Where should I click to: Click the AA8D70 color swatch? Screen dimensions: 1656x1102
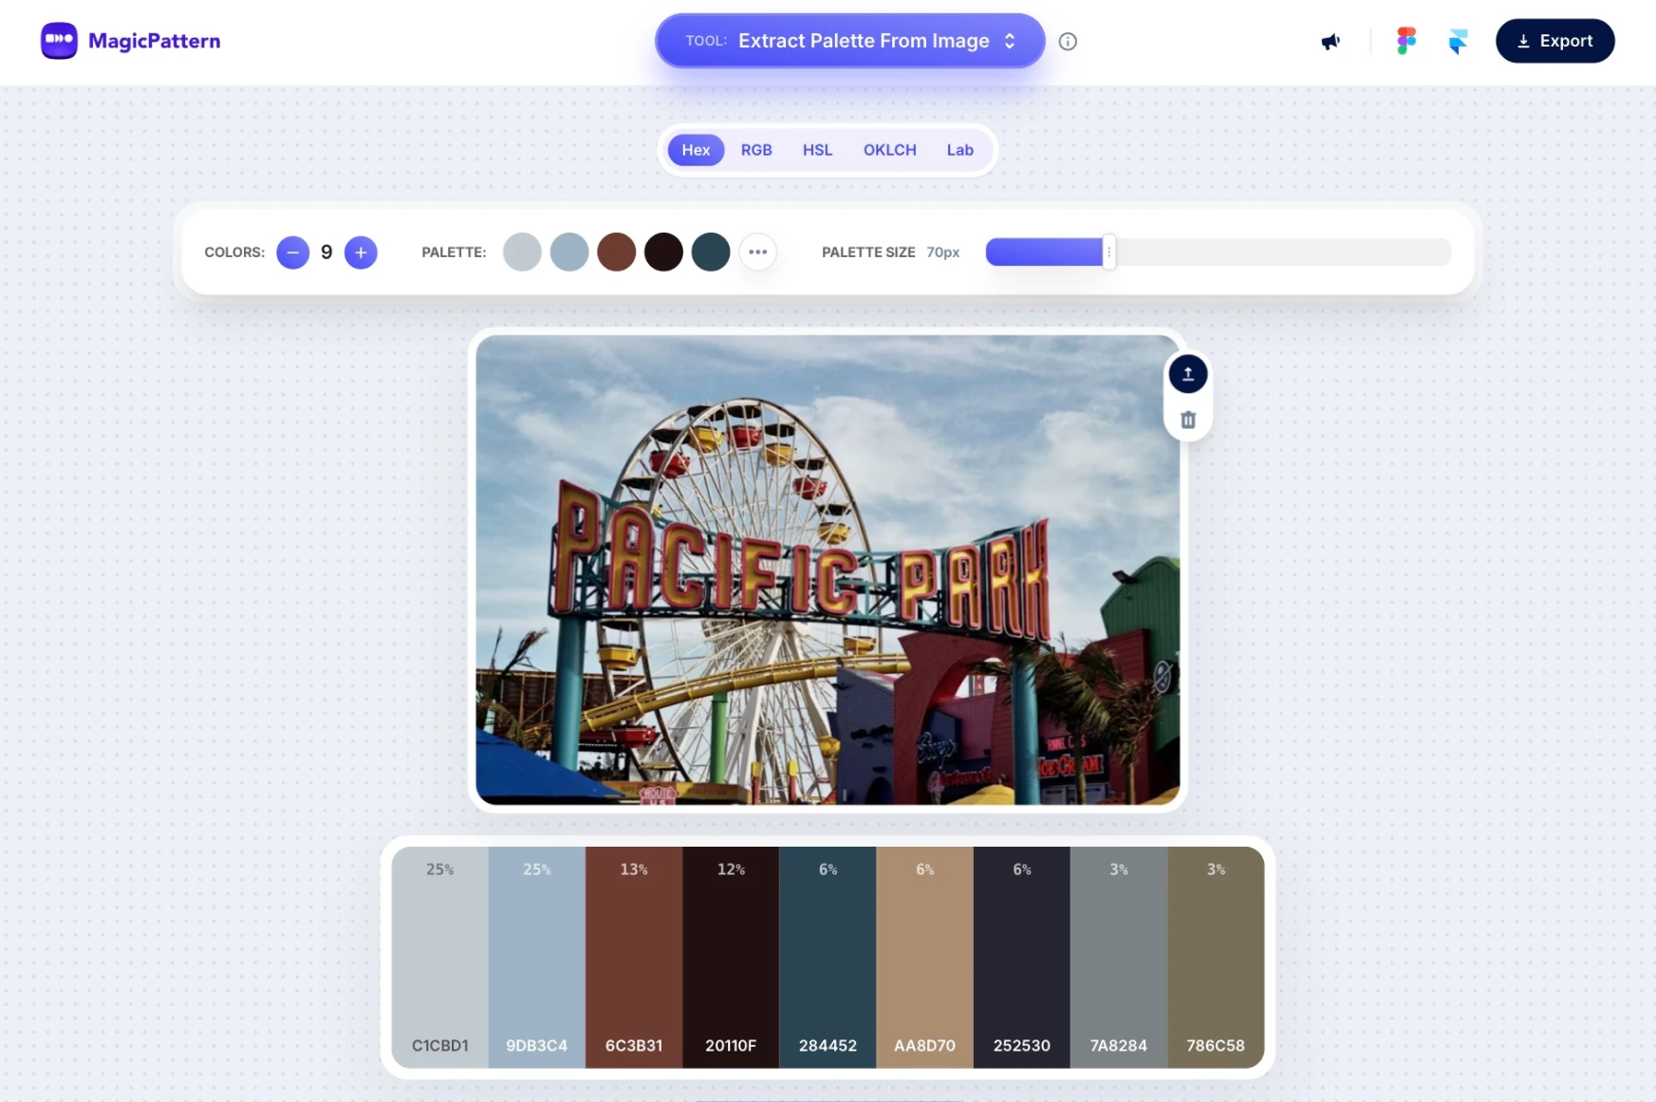(924, 957)
